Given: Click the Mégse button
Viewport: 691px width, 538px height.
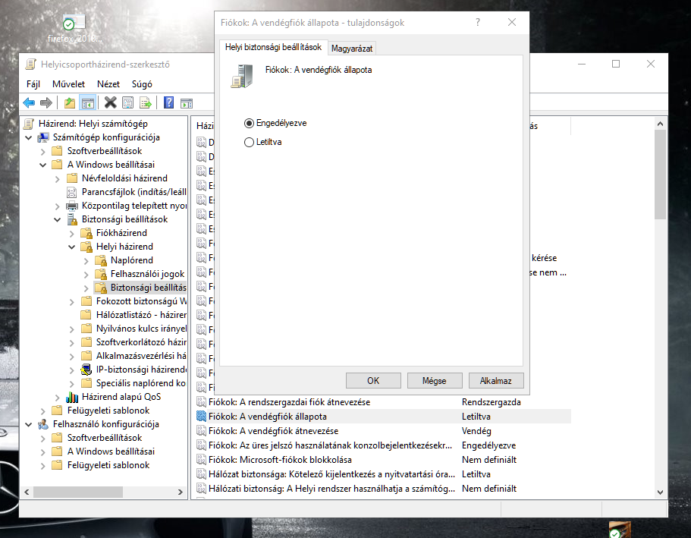Looking at the screenshot, I should pos(435,381).
